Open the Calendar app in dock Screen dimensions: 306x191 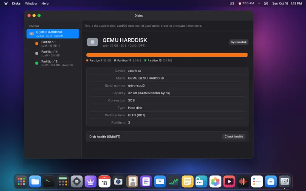pos(105,182)
